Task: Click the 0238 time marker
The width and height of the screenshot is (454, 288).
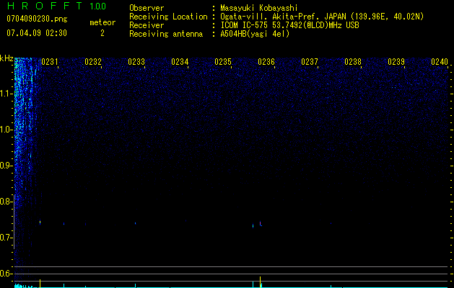Action: 353,62
